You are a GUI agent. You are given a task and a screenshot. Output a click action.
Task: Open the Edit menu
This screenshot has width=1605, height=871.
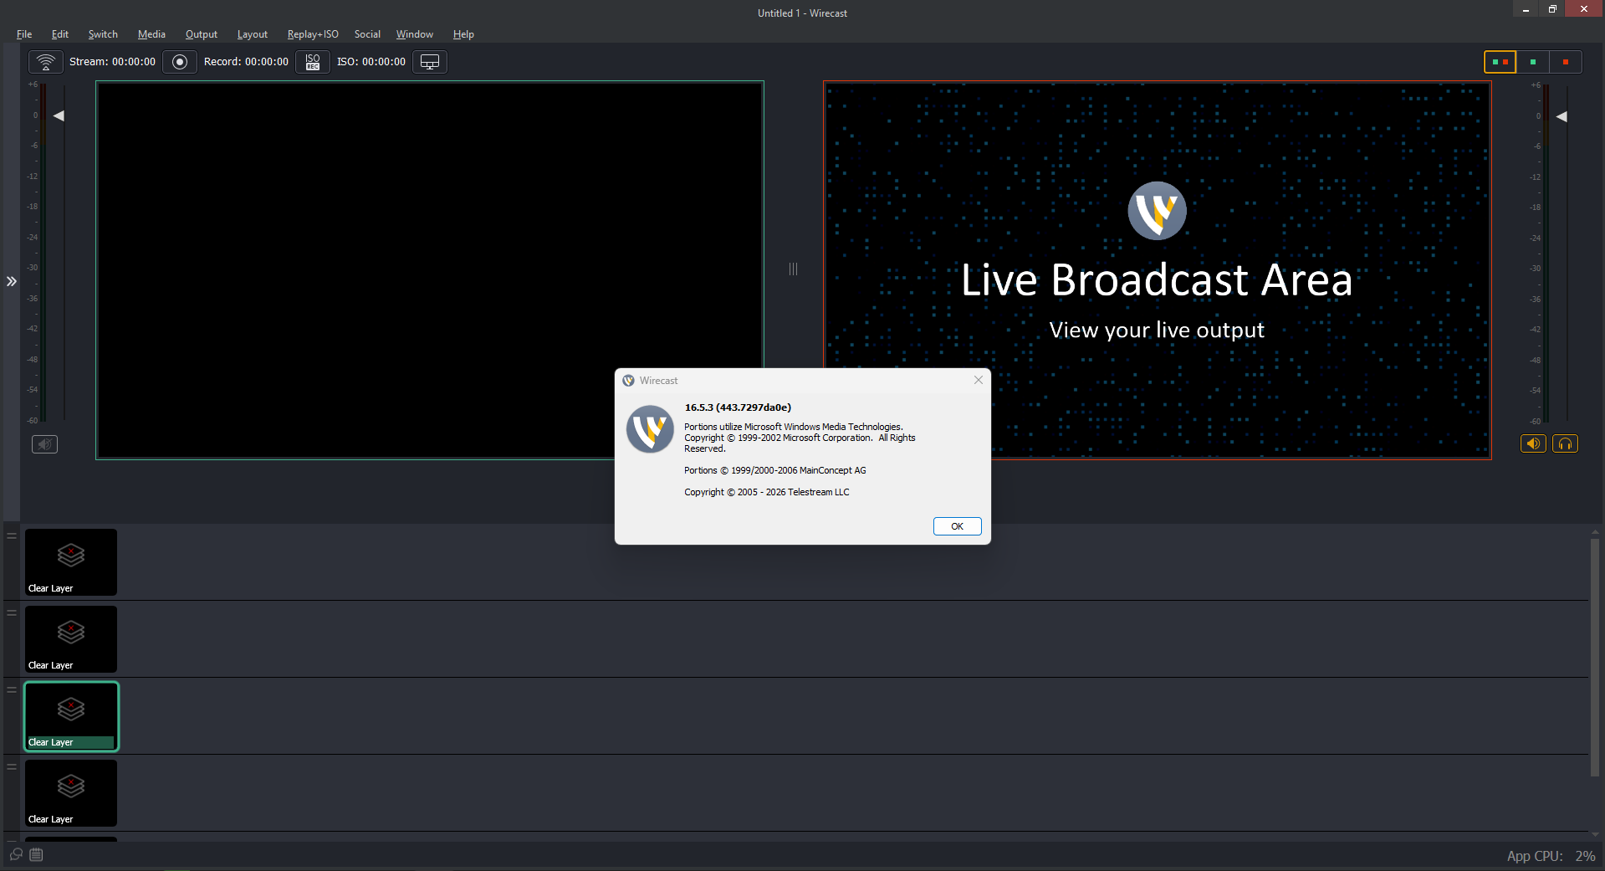pos(60,34)
